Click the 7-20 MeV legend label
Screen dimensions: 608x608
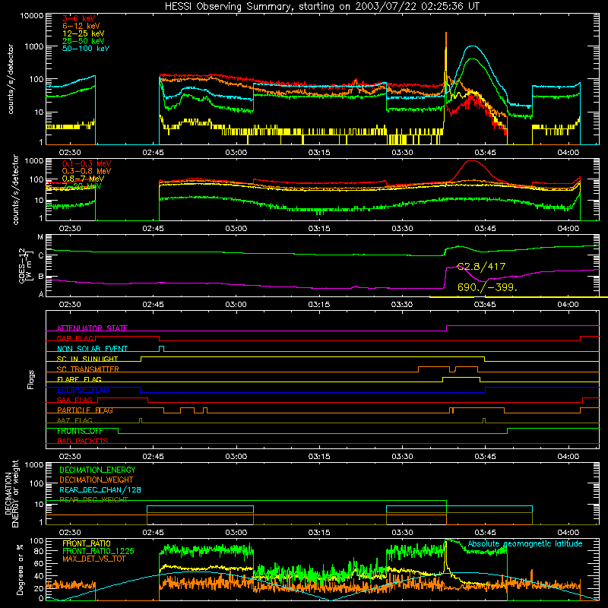tap(82, 186)
